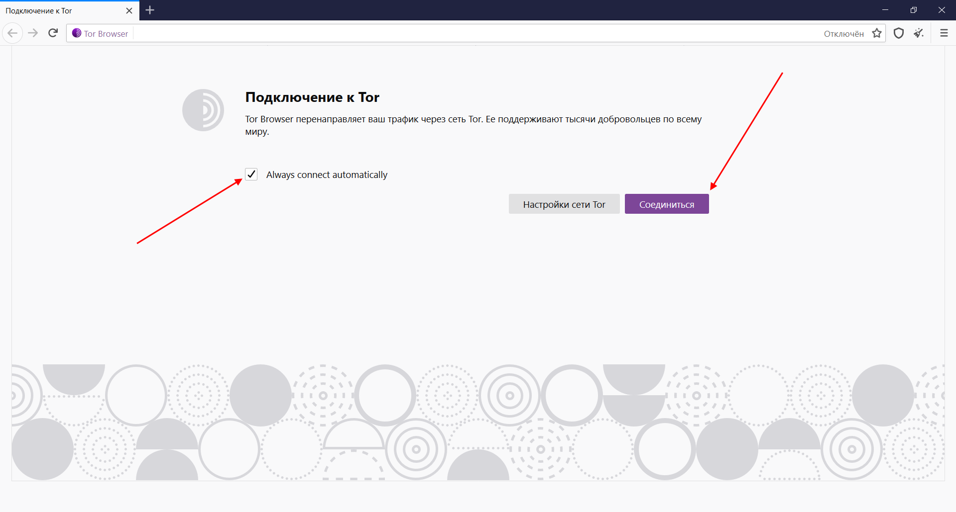Click the 'Отключён' status label
Viewport: 956px width, 512px height.
click(x=843, y=34)
